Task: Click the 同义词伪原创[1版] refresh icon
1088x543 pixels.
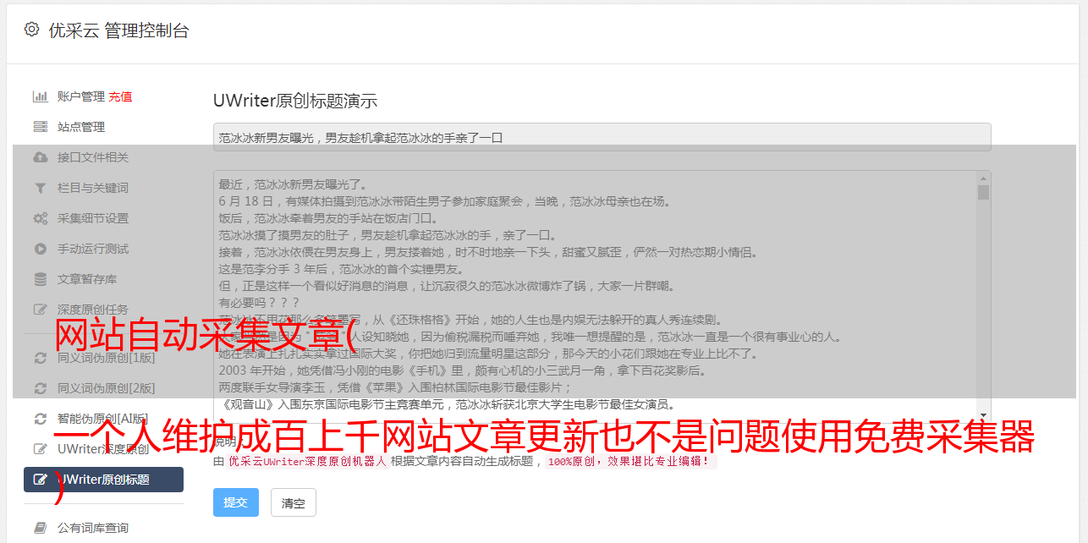Action: click(40, 358)
